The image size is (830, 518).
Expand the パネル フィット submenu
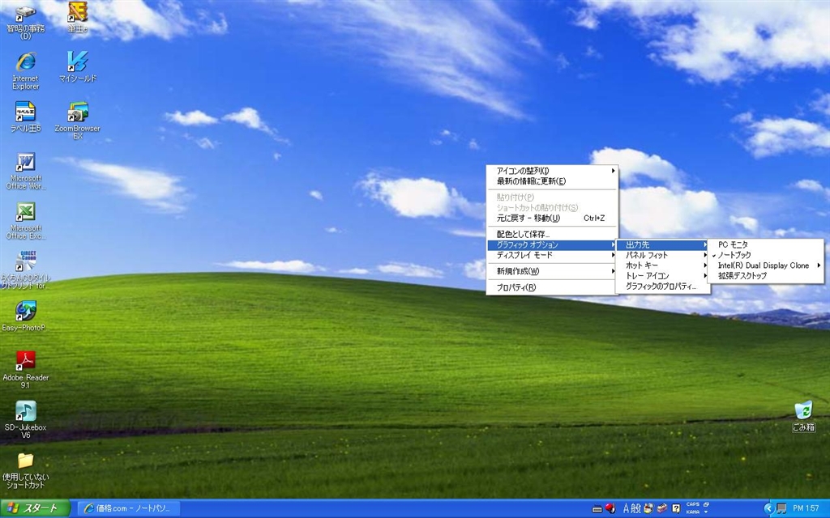663,255
